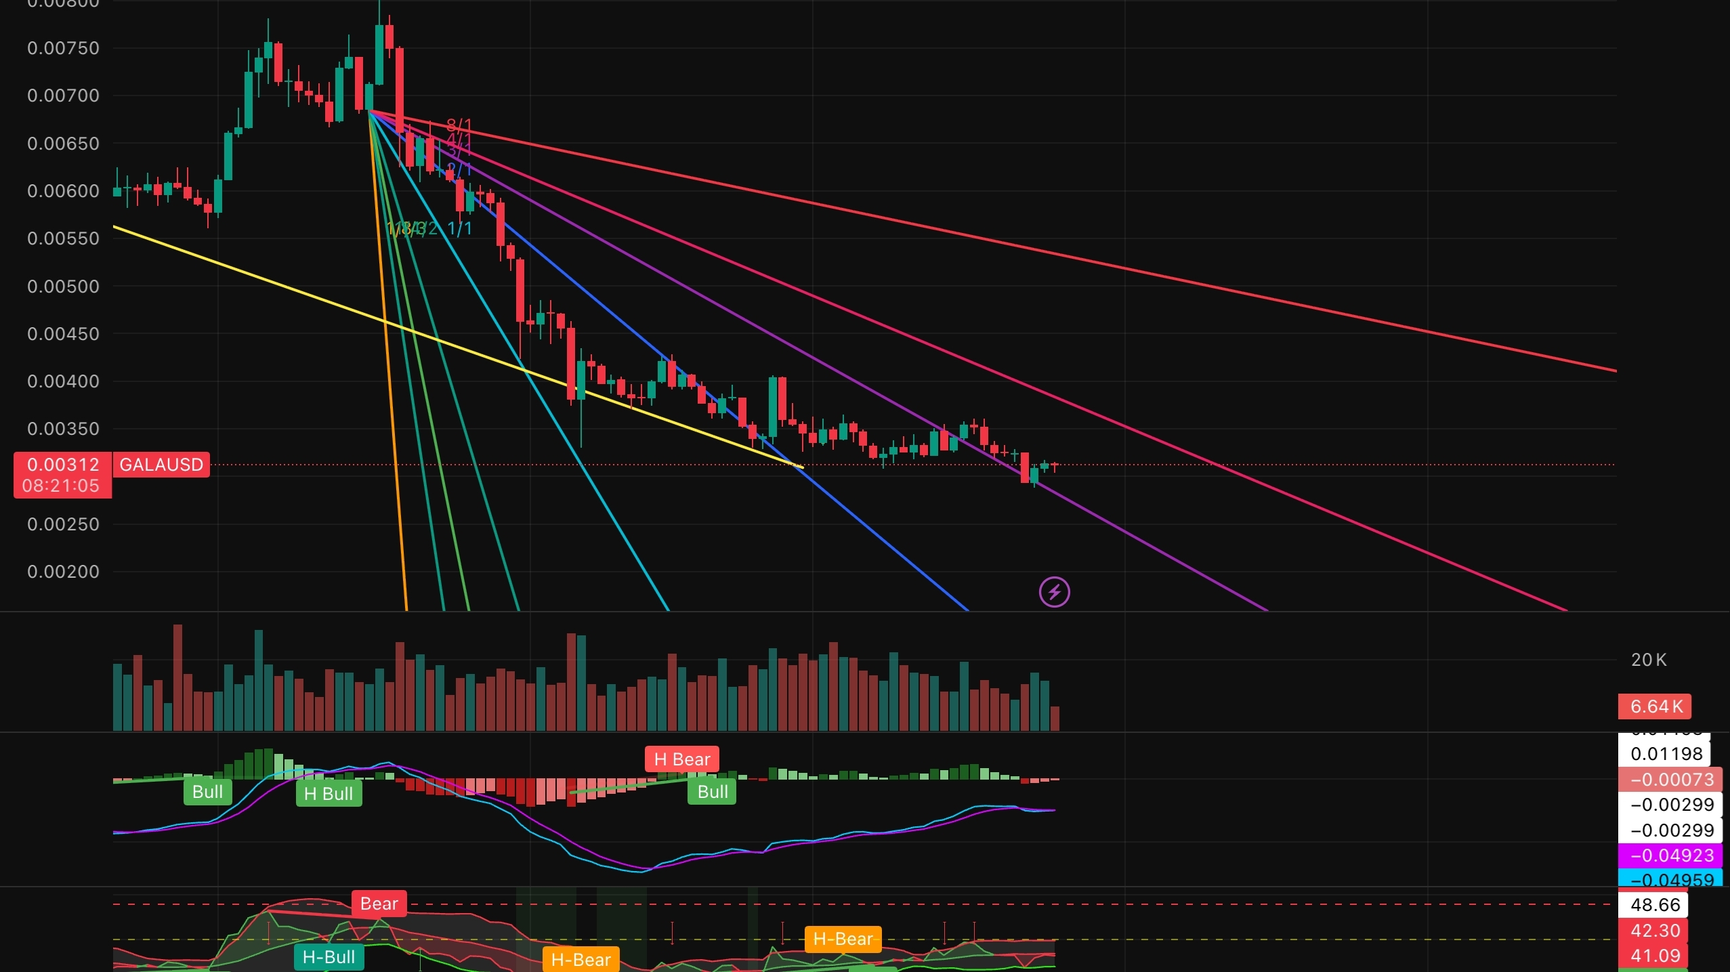
Task: Select the 1/1 Gann fan label
Action: click(460, 229)
